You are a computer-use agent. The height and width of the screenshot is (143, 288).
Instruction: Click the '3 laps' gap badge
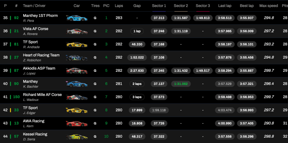[x=137, y=97]
